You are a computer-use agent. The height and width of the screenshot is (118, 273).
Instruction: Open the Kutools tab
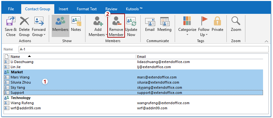click(134, 9)
